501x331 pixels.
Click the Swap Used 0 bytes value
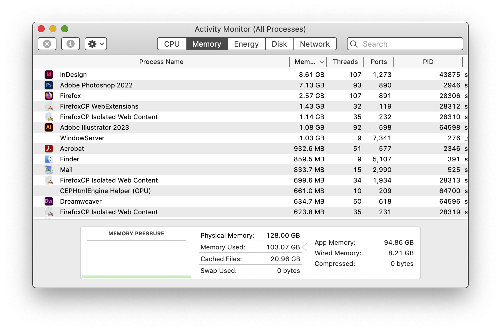[288, 271]
